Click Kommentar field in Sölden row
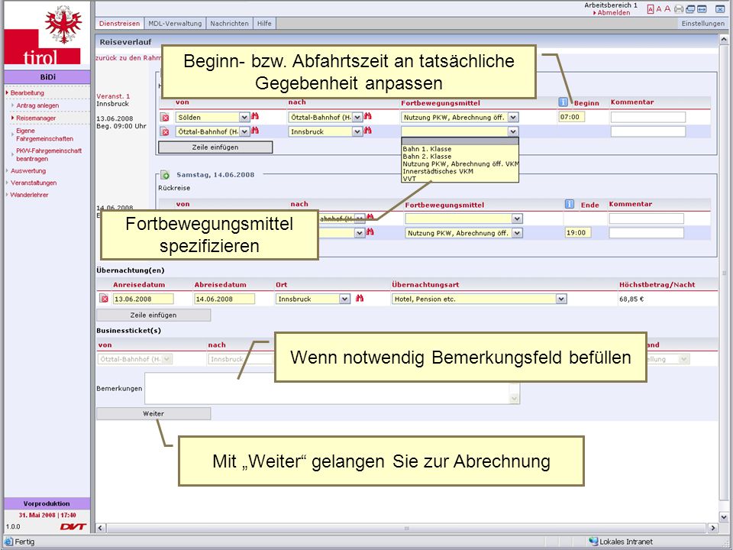 (648, 118)
